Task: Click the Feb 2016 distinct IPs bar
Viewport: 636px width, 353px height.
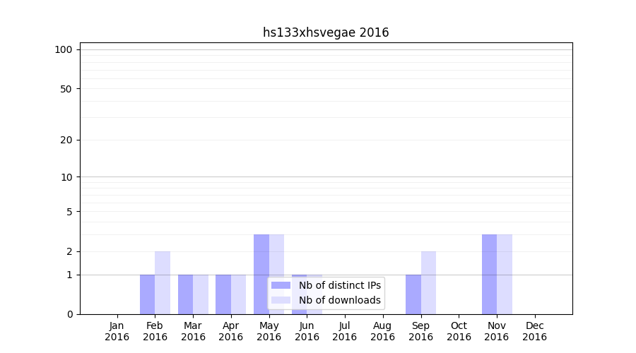Action: click(147, 294)
